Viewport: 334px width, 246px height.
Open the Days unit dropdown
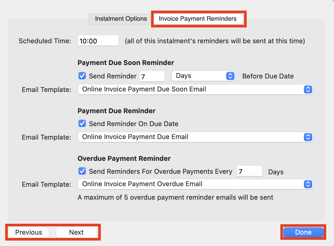pyautogui.click(x=203, y=76)
